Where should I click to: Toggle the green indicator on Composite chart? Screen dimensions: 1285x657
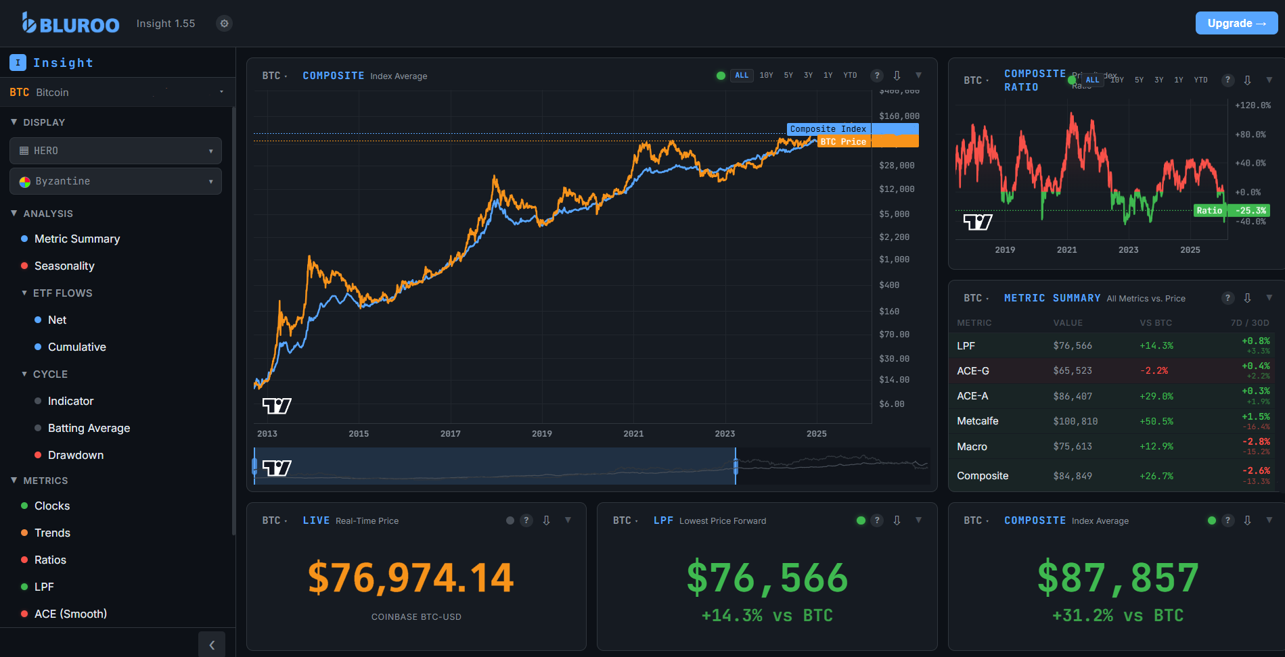pyautogui.click(x=721, y=75)
